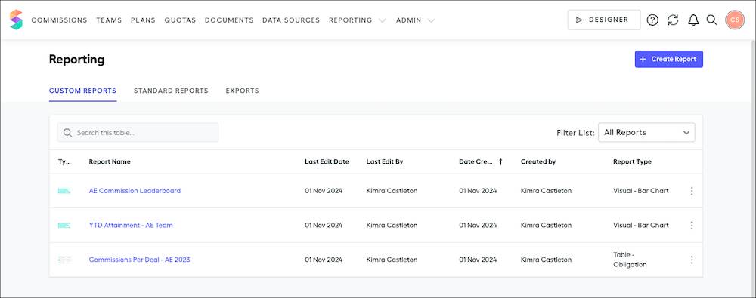This screenshot has height=298, width=756.
Task: Open Reporting menu in top navigation
Action: point(351,20)
